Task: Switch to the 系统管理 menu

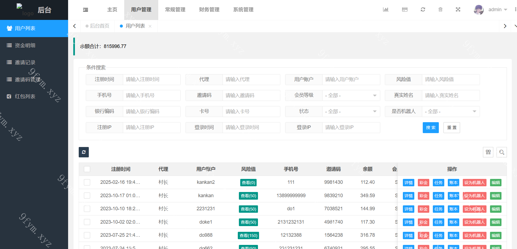Action: coord(243,10)
